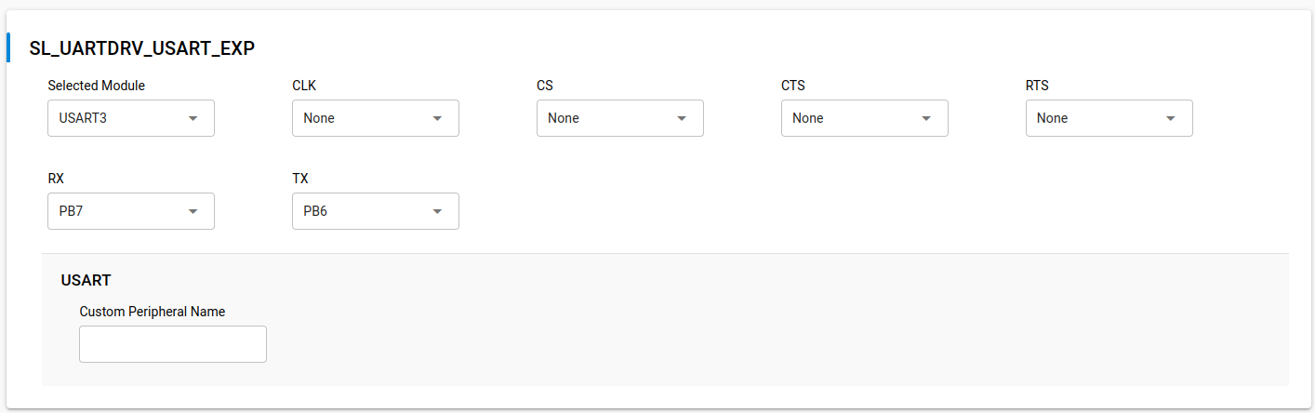1315x413 pixels.
Task: Click the 'RTS' field label
Action: point(1038,86)
